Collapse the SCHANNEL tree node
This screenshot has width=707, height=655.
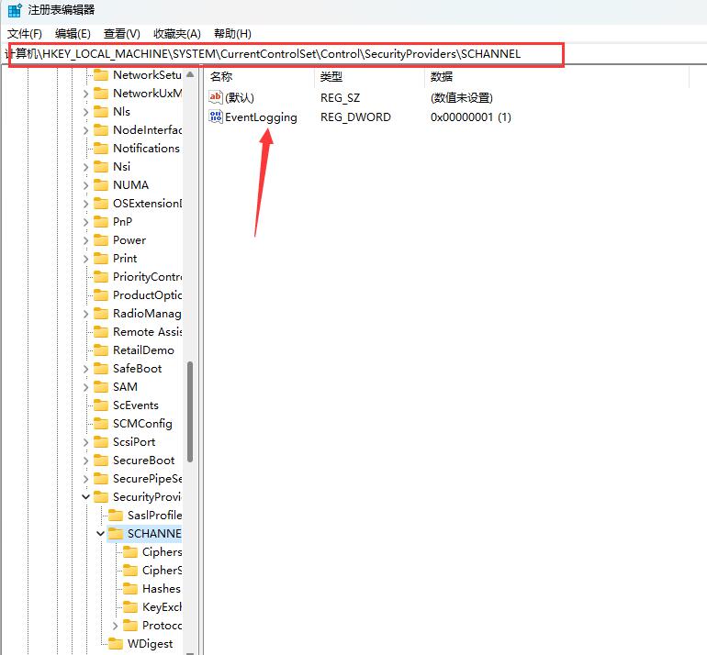[x=100, y=534]
